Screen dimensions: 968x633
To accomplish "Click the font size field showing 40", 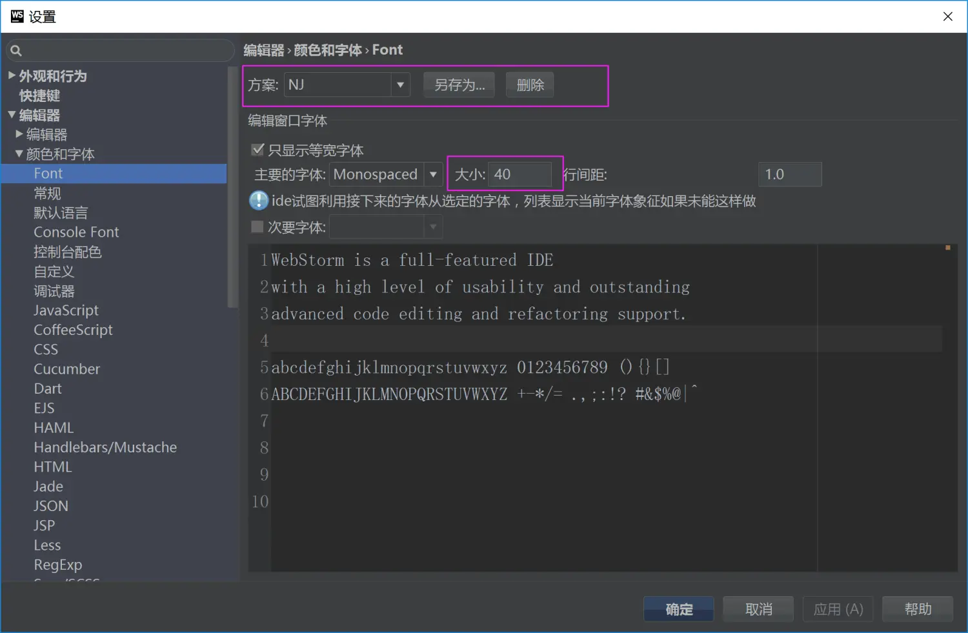I will click(520, 174).
